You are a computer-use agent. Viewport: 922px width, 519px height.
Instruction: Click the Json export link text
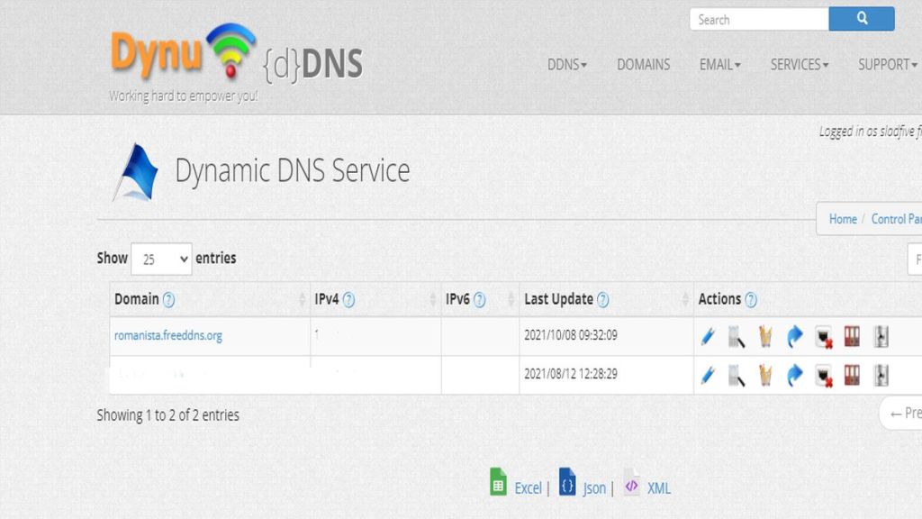pos(594,487)
